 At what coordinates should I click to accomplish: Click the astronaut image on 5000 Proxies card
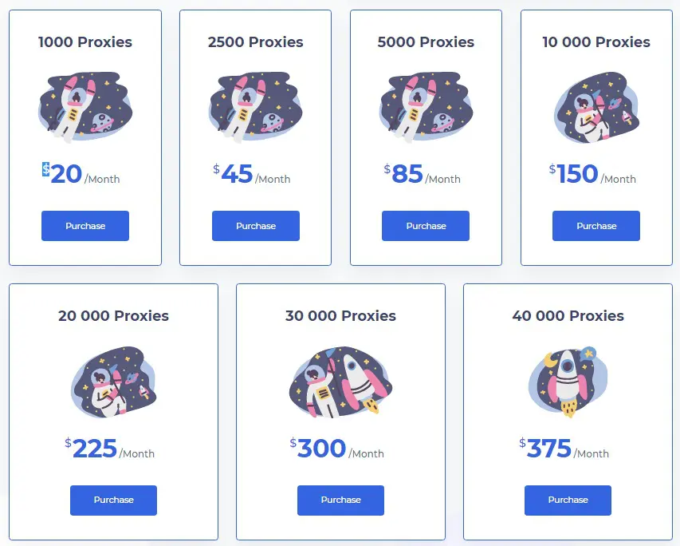pos(426,107)
